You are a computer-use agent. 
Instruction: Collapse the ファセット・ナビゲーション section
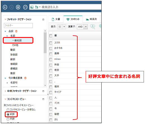(5, 19)
